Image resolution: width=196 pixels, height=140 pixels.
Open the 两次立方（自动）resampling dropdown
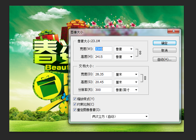click(120, 116)
